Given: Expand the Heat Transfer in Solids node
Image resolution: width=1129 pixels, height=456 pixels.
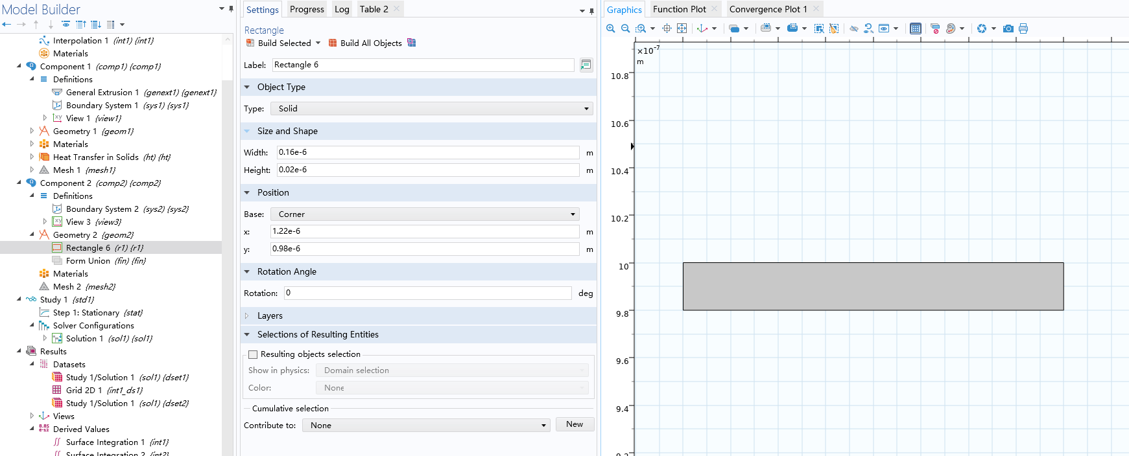Looking at the screenshot, I should point(32,157).
